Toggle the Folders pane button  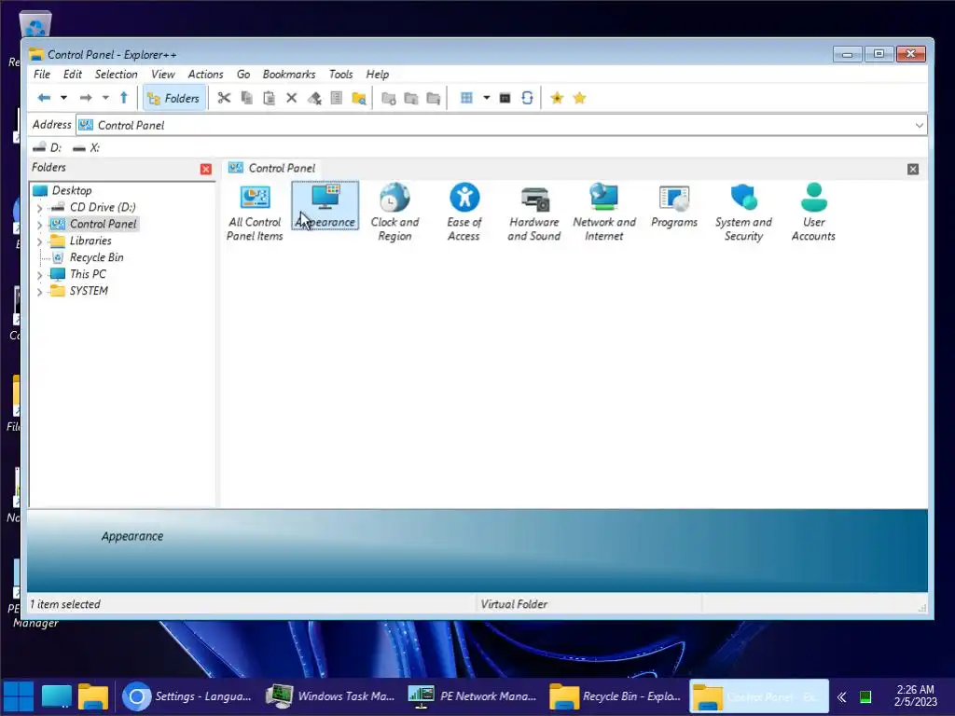pyautogui.click(x=173, y=98)
